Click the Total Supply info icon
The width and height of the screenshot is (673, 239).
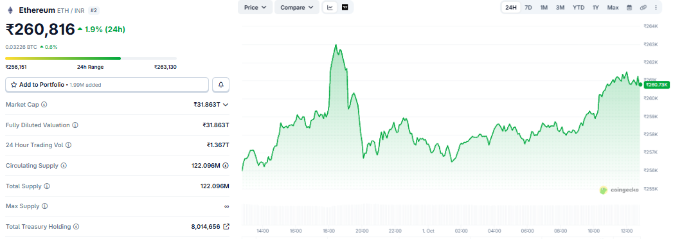47,186
